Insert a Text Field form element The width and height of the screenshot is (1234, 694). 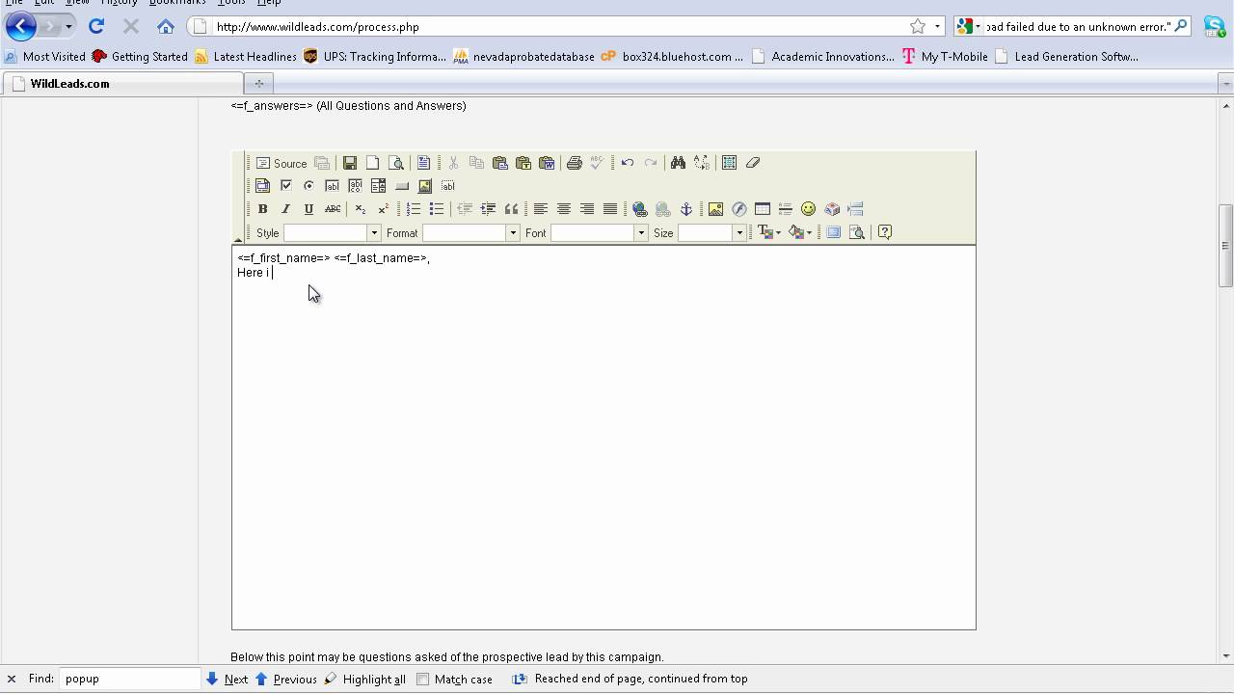(332, 186)
